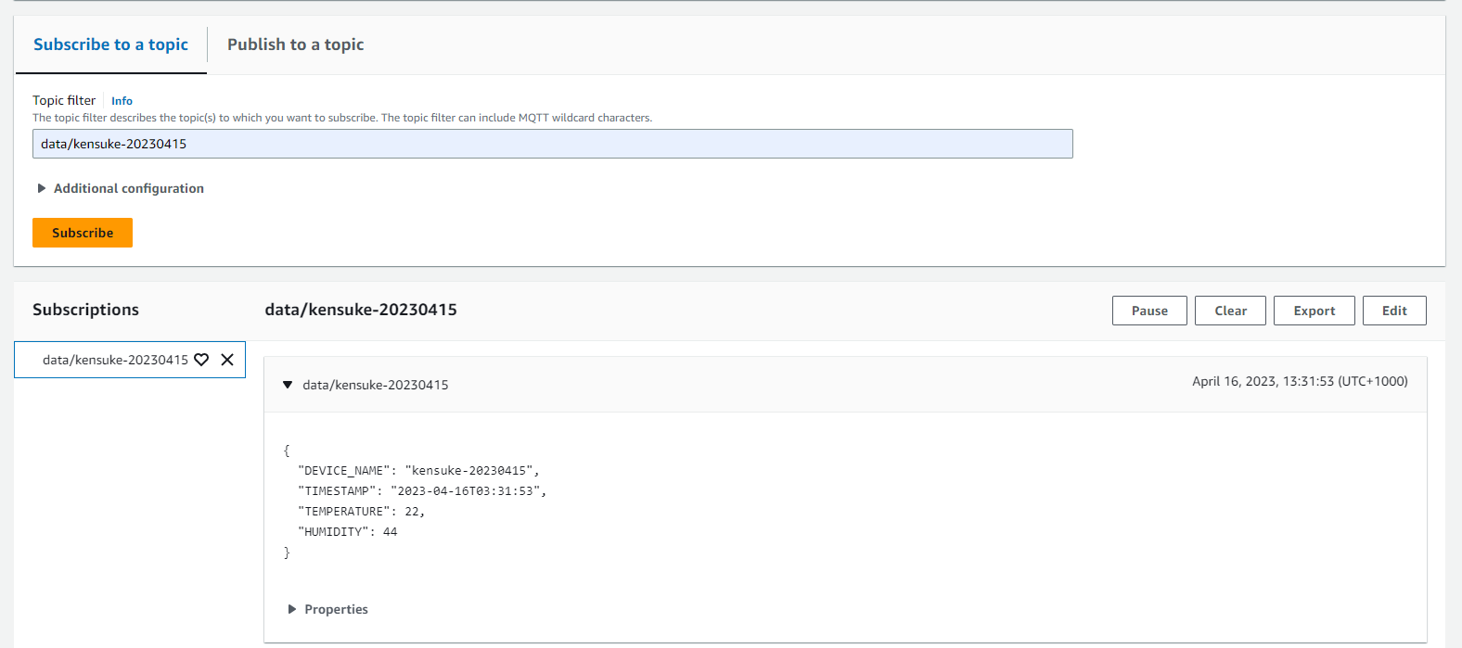Open the Info link beside Topic filter
Screen dimensions: 1462x648
(x=122, y=101)
